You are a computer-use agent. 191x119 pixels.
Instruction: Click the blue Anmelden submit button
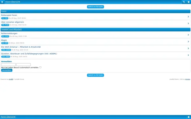point(7,70)
